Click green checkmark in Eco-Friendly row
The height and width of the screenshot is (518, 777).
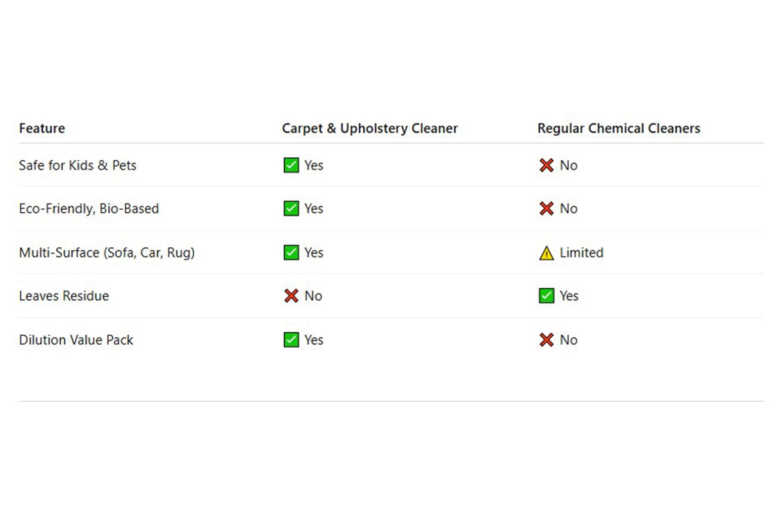click(291, 208)
